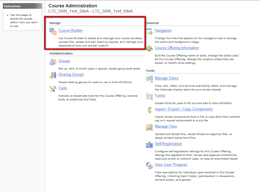
Task: Open the Course Builder link
Action: 70,31
